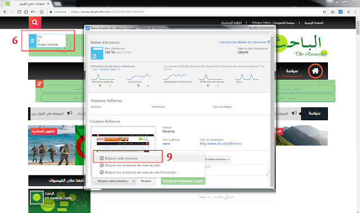Screen dimensions: 360x213
Task: Click the 'Bloquer' button
Action: coord(146,181)
